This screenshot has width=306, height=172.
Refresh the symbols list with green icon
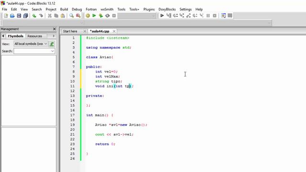pos(52,44)
